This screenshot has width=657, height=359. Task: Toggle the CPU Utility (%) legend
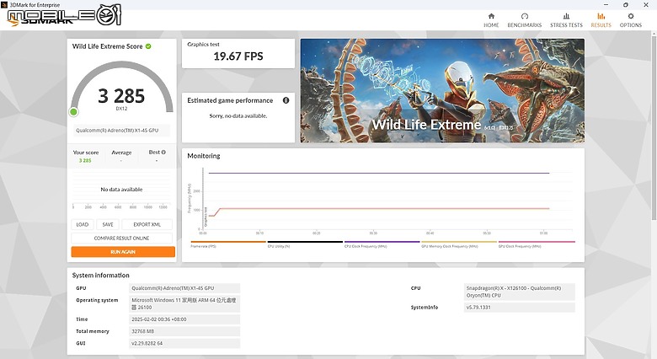pyautogui.click(x=305, y=244)
